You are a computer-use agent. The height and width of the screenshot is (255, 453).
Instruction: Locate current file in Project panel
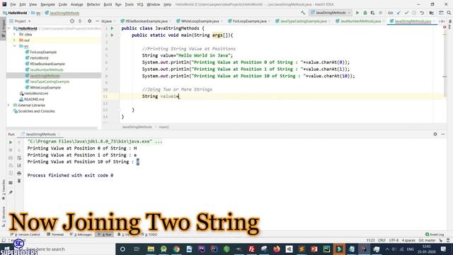click(72, 21)
